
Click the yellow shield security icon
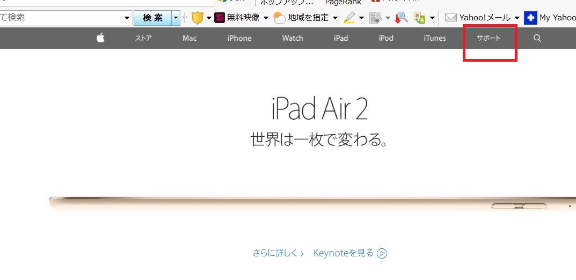tap(197, 18)
